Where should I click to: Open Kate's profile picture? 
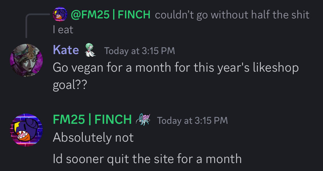coord(26,60)
